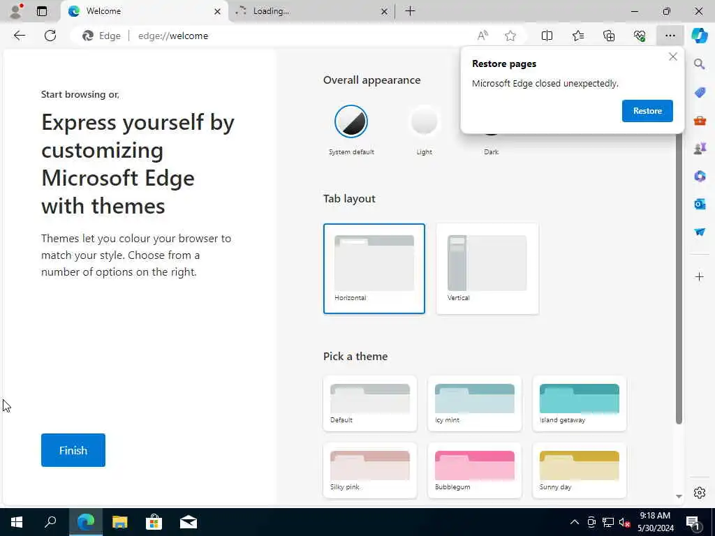Open the sidebar settings gear

click(700, 493)
